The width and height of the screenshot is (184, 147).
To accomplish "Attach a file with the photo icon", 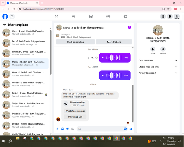I will [x=62, y=129].
